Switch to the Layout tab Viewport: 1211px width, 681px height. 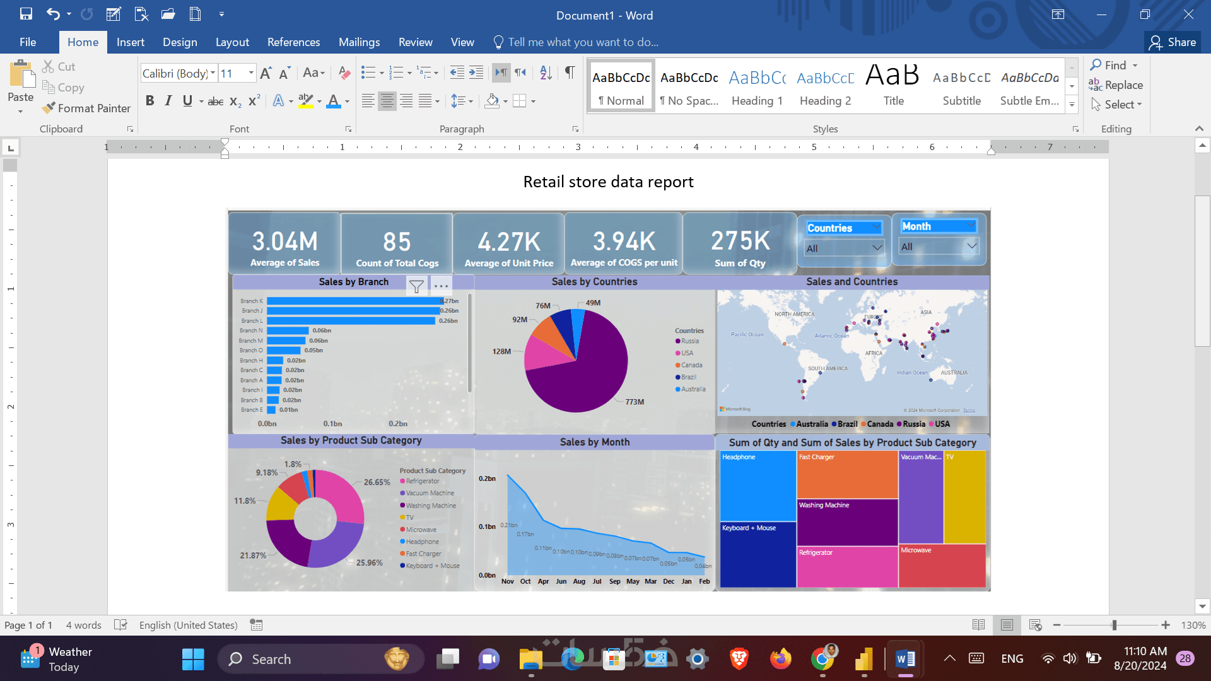tap(232, 42)
